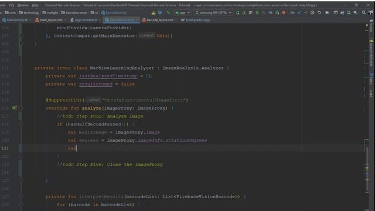This screenshot has height=211, width=375.
Task: Click the Git update project blue arrow
Action: [299, 12]
